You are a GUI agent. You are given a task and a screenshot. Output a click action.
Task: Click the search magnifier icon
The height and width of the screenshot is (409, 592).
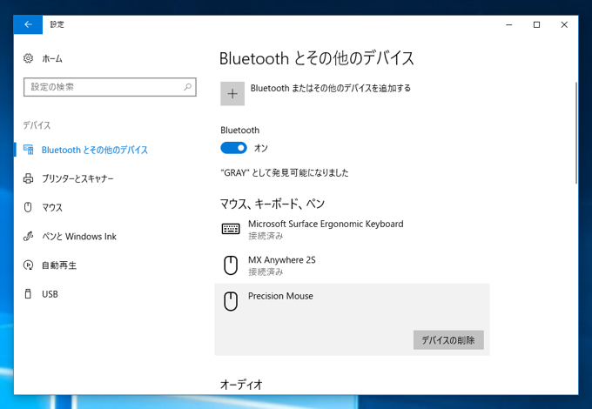pyautogui.click(x=187, y=87)
